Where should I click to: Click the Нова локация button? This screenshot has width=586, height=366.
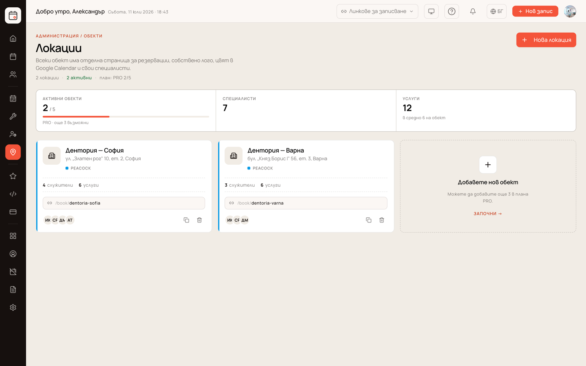(546, 40)
